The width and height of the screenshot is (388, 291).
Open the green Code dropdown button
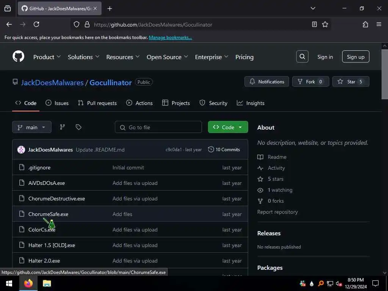(228, 127)
